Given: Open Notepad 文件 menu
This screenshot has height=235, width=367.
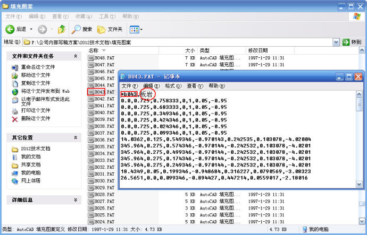Looking at the screenshot, I should click(x=129, y=86).
